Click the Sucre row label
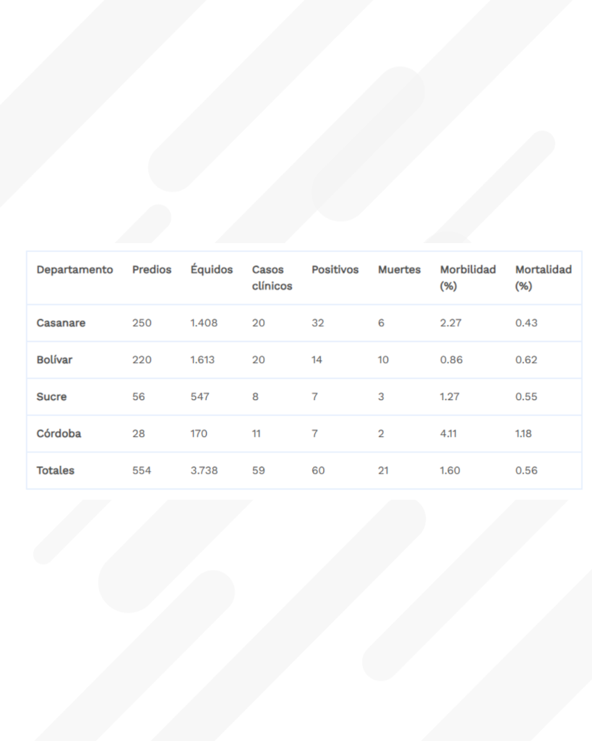 [51, 397]
